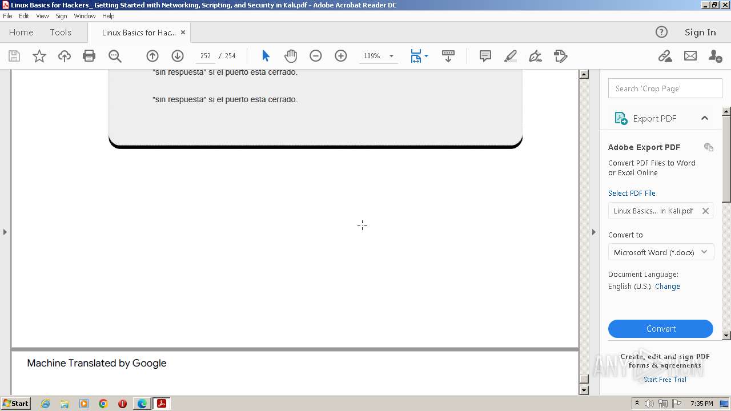Open Internet Explorer from taskbar
This screenshot has width=731, height=411.
pos(45,404)
